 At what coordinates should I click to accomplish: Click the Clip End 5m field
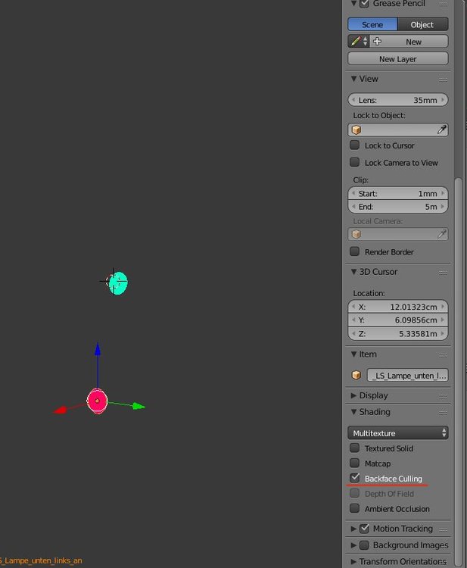point(398,207)
